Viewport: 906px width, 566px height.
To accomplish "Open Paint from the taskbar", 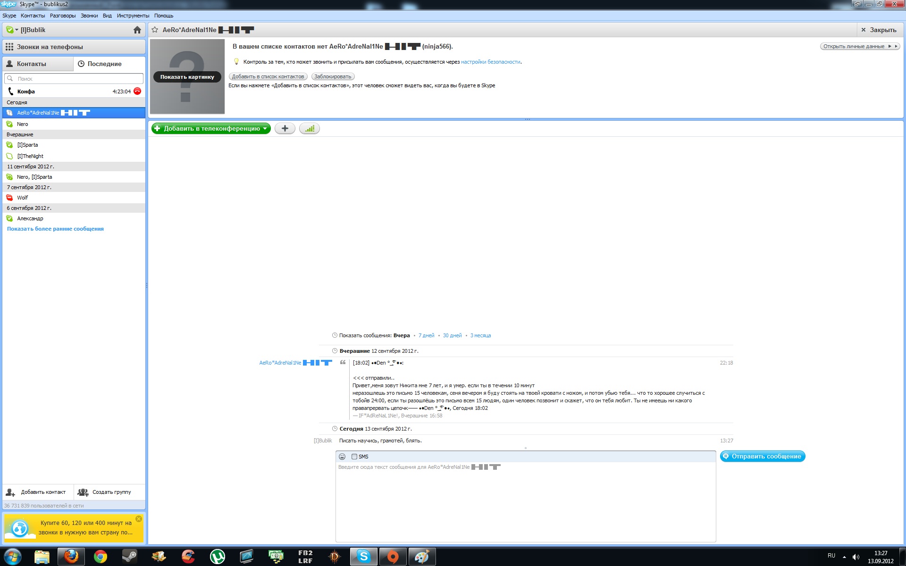I will 422,557.
